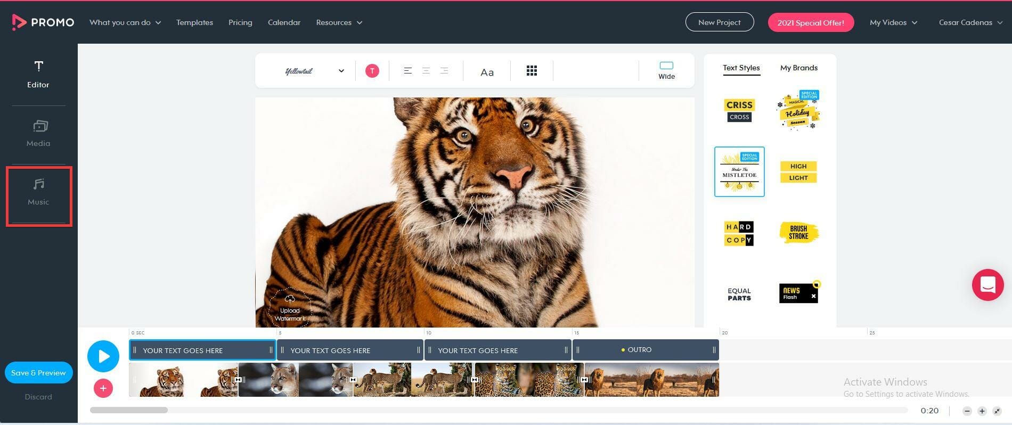Screen dimensions: 1012x425
Task: Click the 10 second ruler mark
Action: click(428, 333)
